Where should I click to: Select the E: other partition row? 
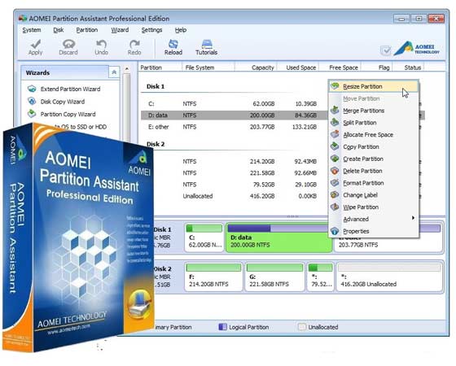coord(235,127)
